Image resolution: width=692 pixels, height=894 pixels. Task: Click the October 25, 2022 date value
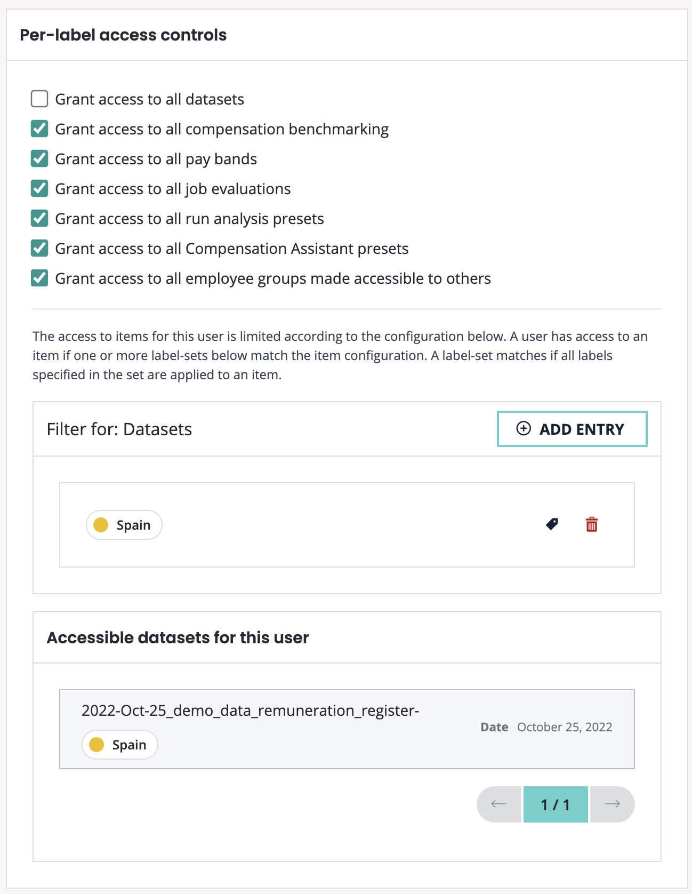(564, 727)
